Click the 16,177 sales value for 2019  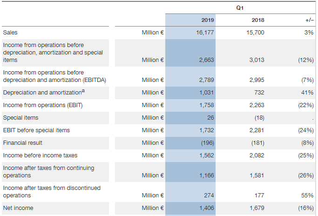(x=205, y=33)
